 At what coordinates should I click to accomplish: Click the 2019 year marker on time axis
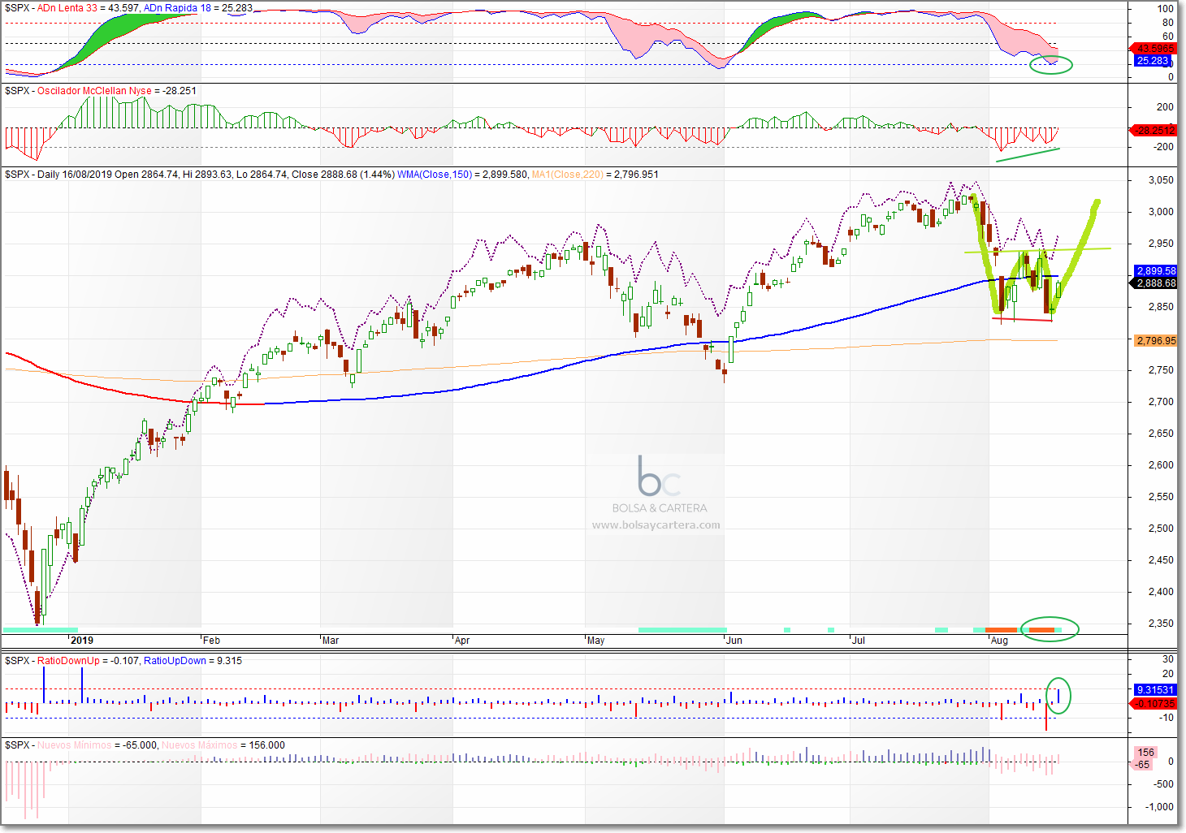click(82, 641)
